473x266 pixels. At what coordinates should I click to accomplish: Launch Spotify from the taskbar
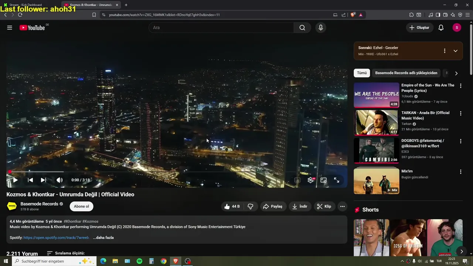click(139, 261)
